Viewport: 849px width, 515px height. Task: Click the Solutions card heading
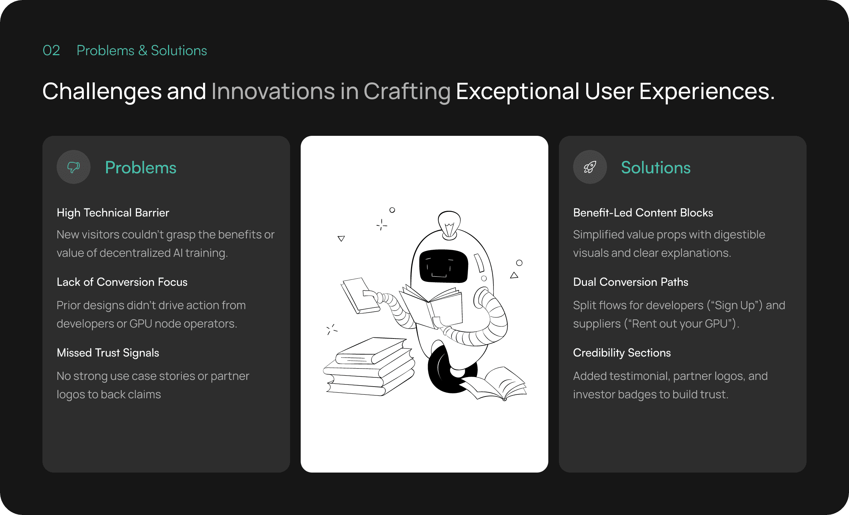coord(655,167)
